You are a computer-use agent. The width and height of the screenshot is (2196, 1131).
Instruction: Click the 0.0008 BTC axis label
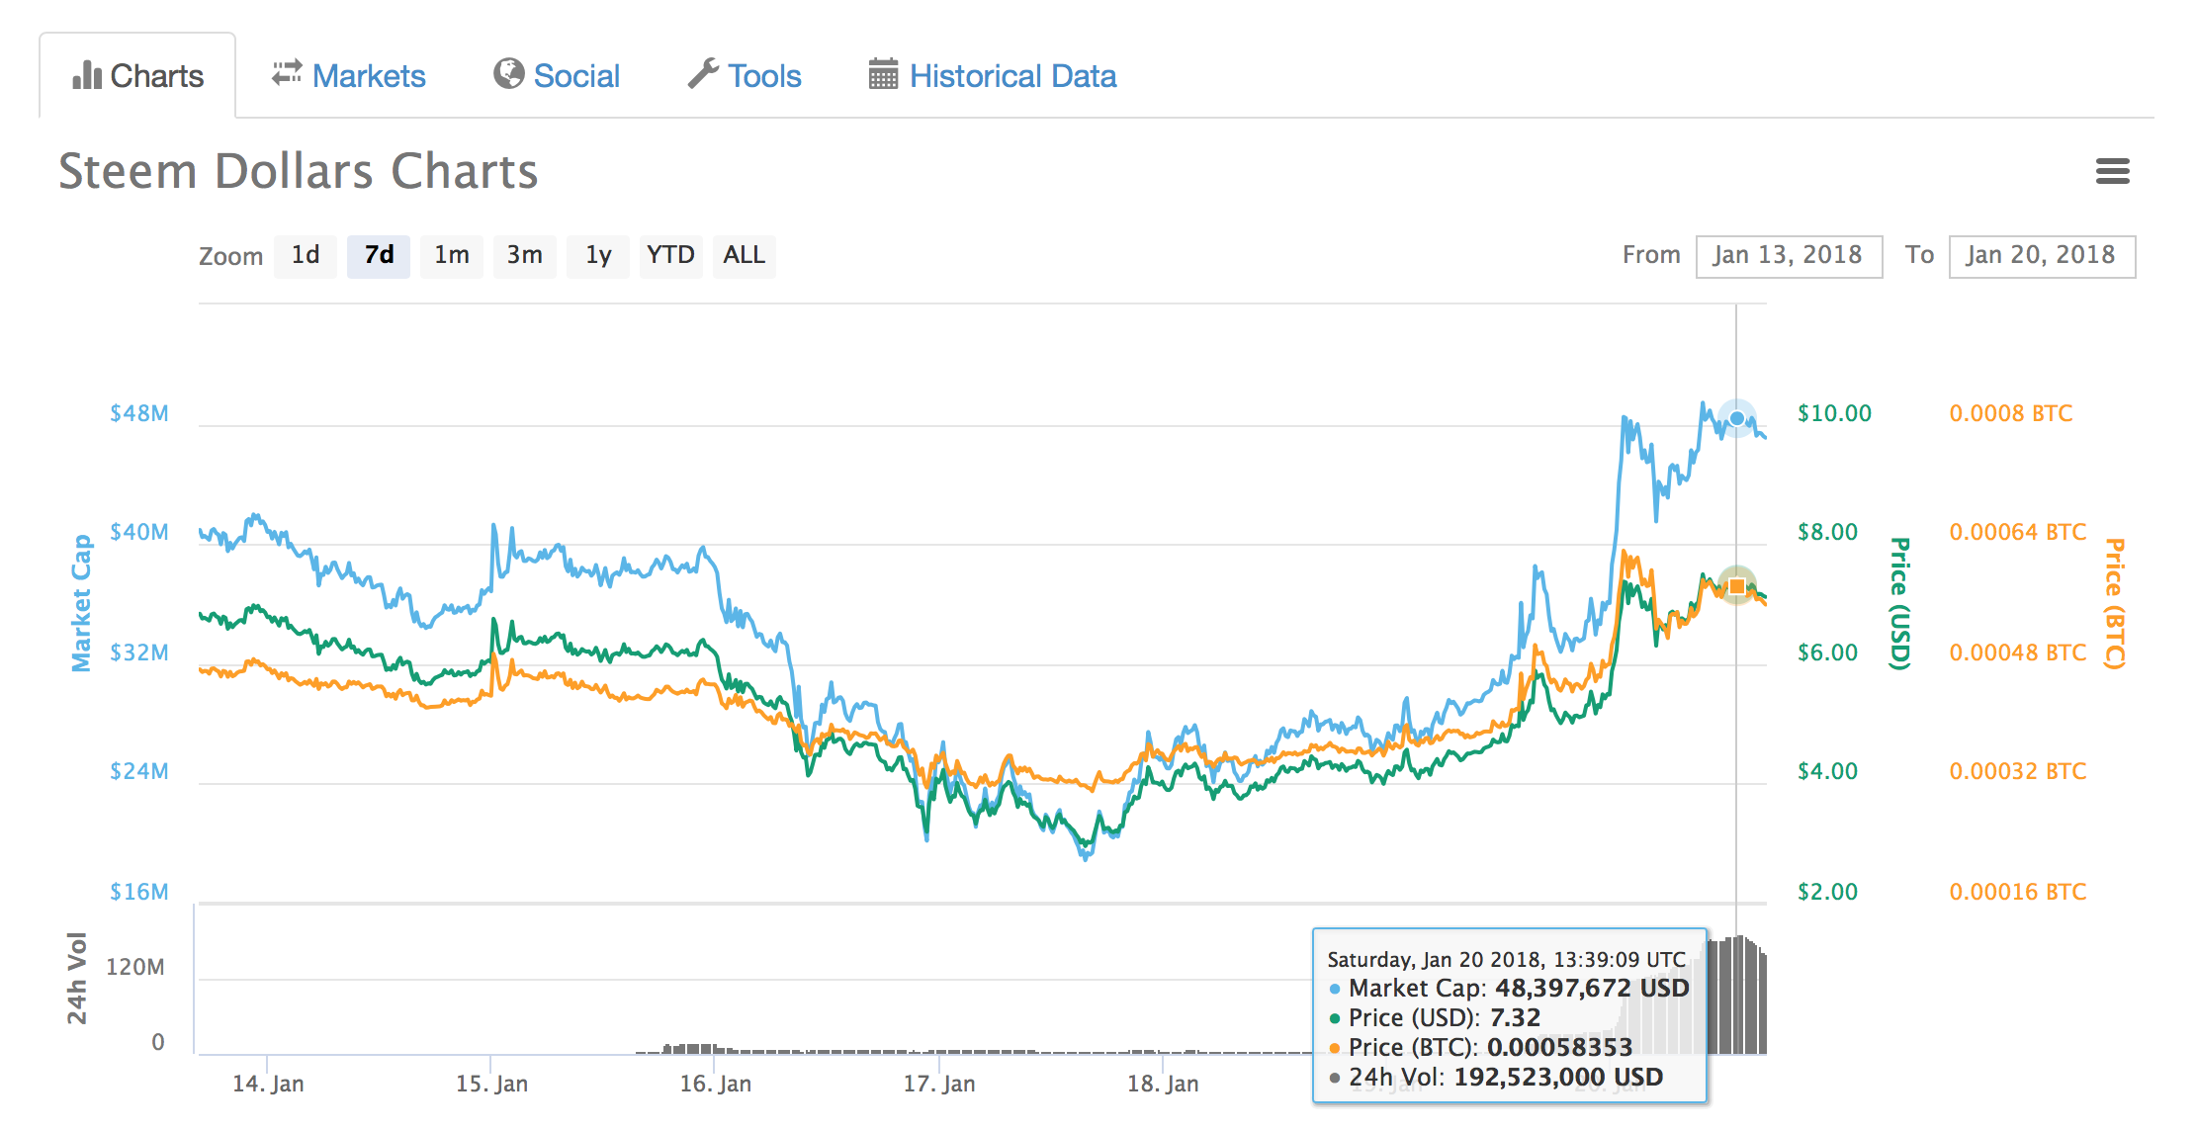pyautogui.click(x=2011, y=413)
